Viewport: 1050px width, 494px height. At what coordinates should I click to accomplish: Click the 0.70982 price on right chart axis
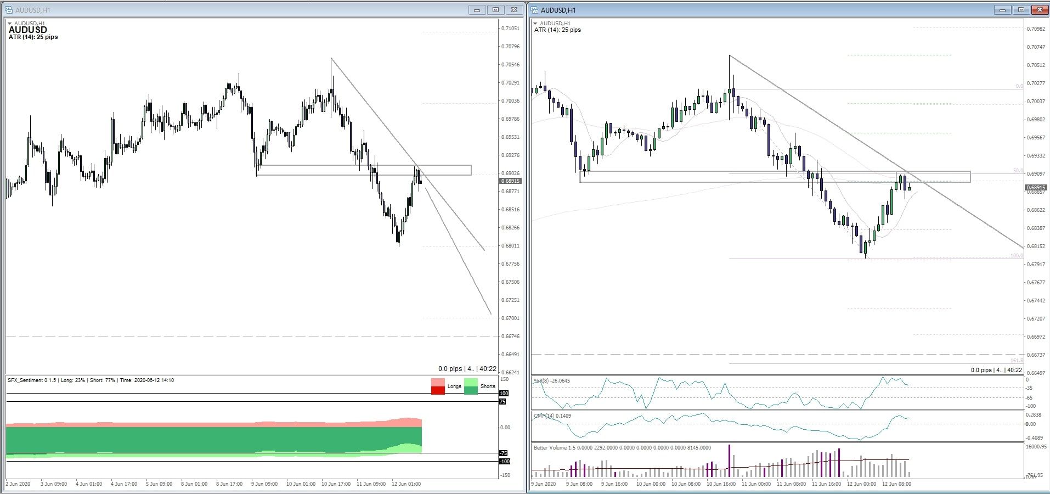1036,29
